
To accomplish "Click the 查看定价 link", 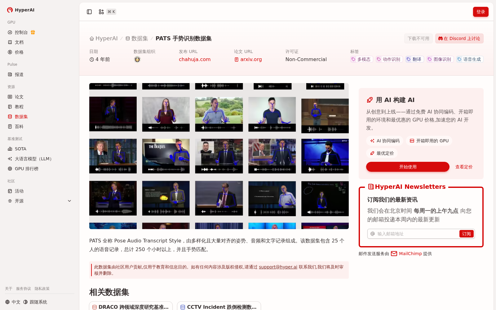I will [x=464, y=167].
